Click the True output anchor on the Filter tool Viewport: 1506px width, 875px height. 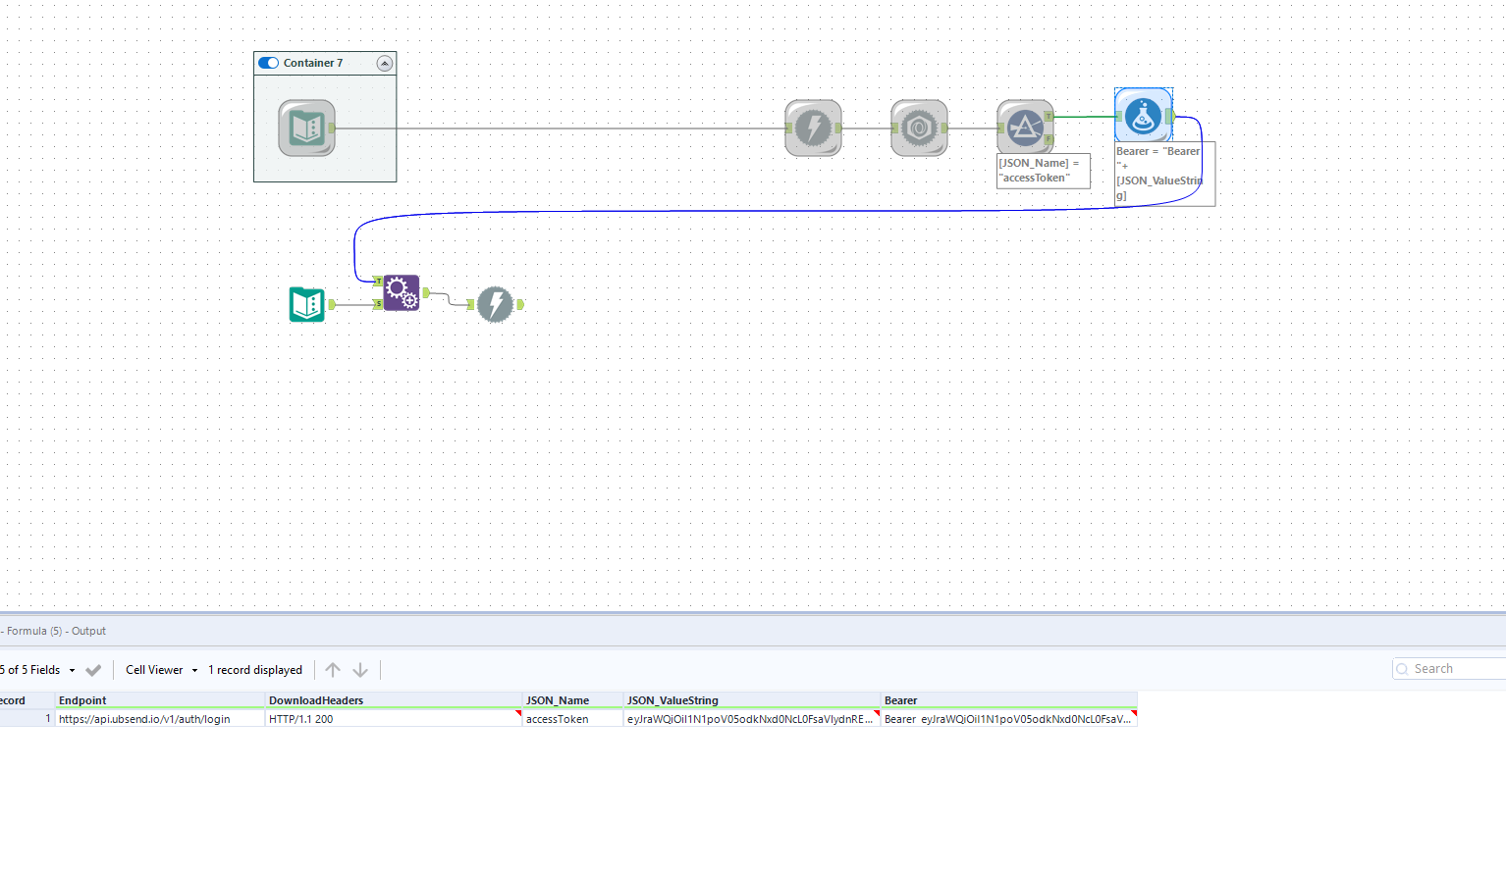[1049, 117]
